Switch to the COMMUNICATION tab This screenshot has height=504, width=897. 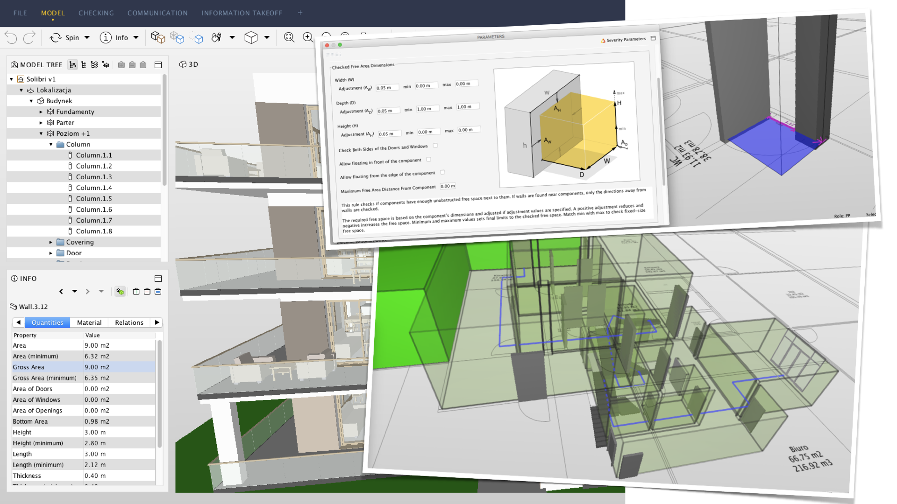pyautogui.click(x=157, y=13)
